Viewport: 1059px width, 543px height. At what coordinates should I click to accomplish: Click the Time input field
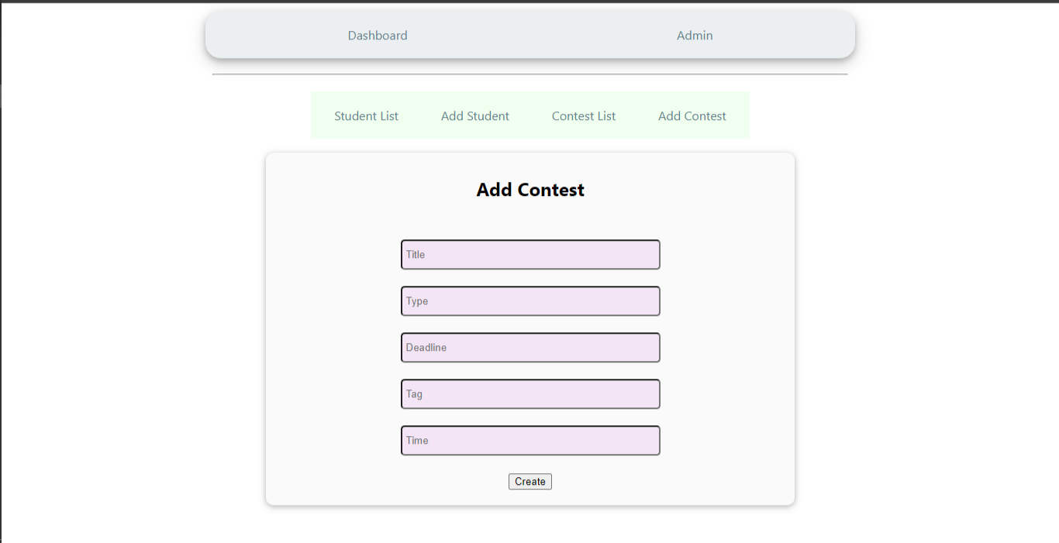[x=529, y=440]
